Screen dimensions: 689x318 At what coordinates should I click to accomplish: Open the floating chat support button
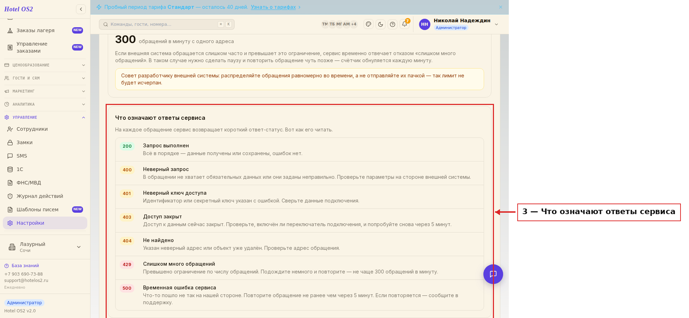tap(493, 274)
